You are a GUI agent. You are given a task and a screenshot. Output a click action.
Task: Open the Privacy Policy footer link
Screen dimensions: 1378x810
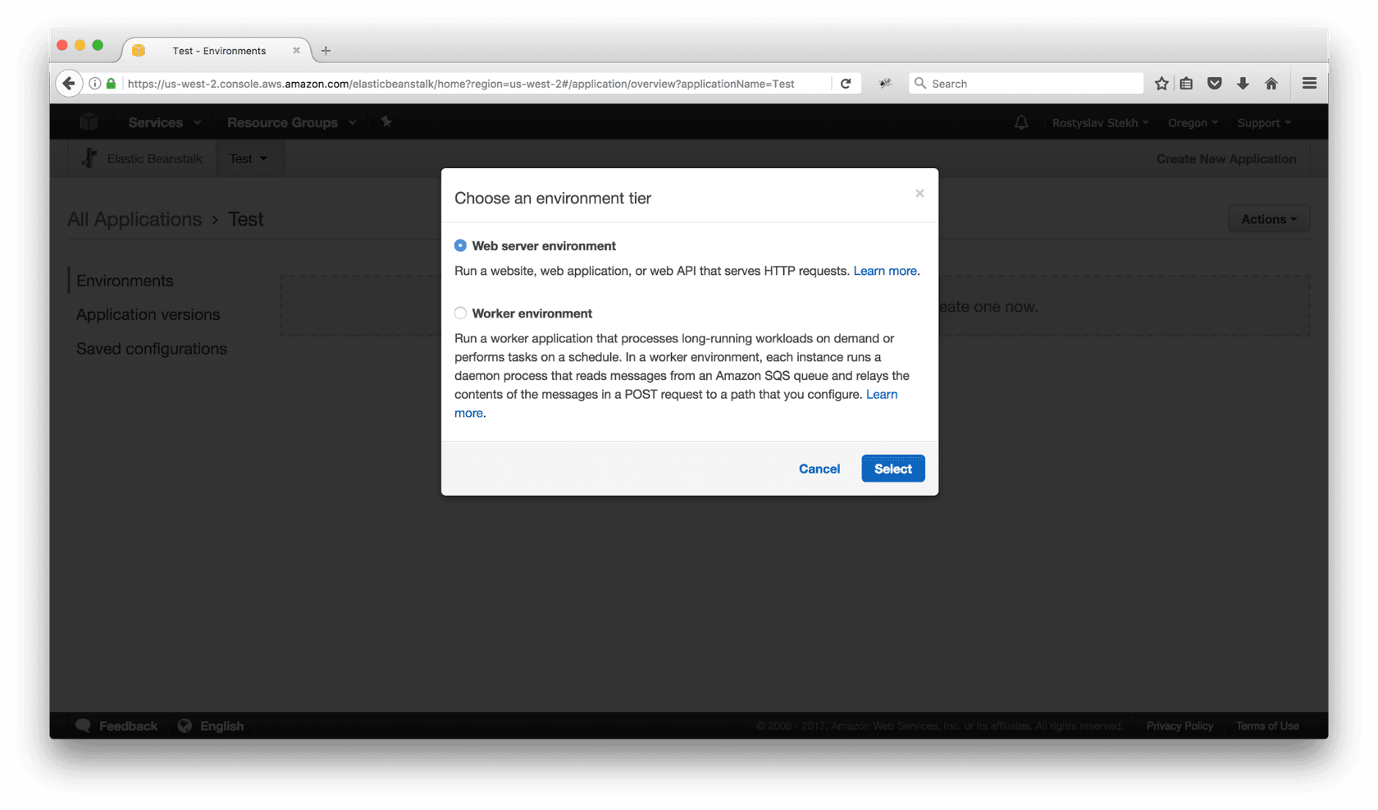(x=1180, y=725)
